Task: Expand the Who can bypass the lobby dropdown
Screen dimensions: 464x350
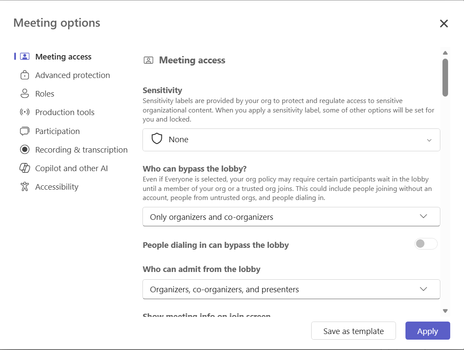Action: pyautogui.click(x=291, y=217)
